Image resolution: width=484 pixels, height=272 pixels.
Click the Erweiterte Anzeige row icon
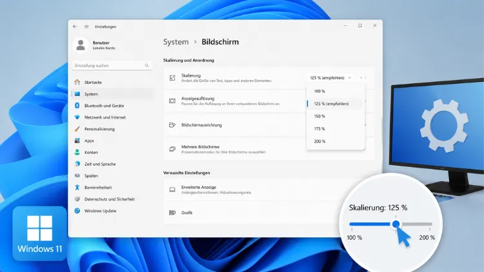(172, 189)
